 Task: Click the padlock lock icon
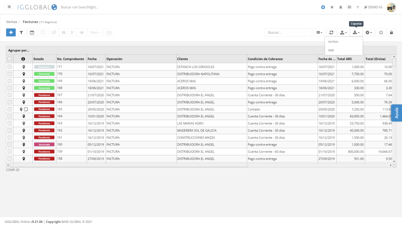pyautogui.click(x=391, y=33)
